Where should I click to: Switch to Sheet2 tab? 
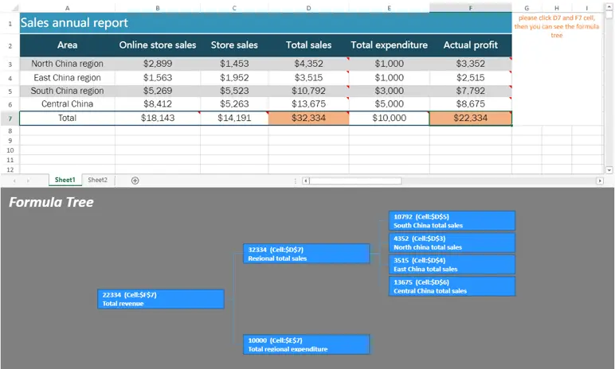point(97,180)
